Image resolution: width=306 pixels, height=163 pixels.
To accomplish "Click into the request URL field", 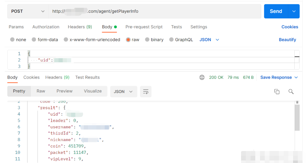I will (155, 11).
